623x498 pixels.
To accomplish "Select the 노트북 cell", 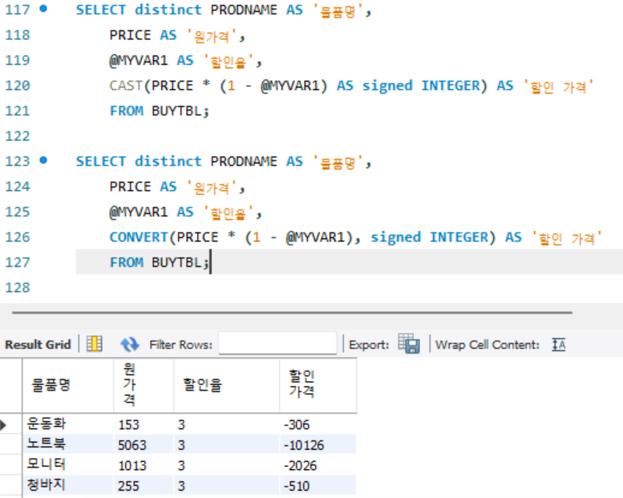I will (68, 444).
